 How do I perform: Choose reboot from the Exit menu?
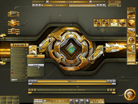click(x=36, y=71)
